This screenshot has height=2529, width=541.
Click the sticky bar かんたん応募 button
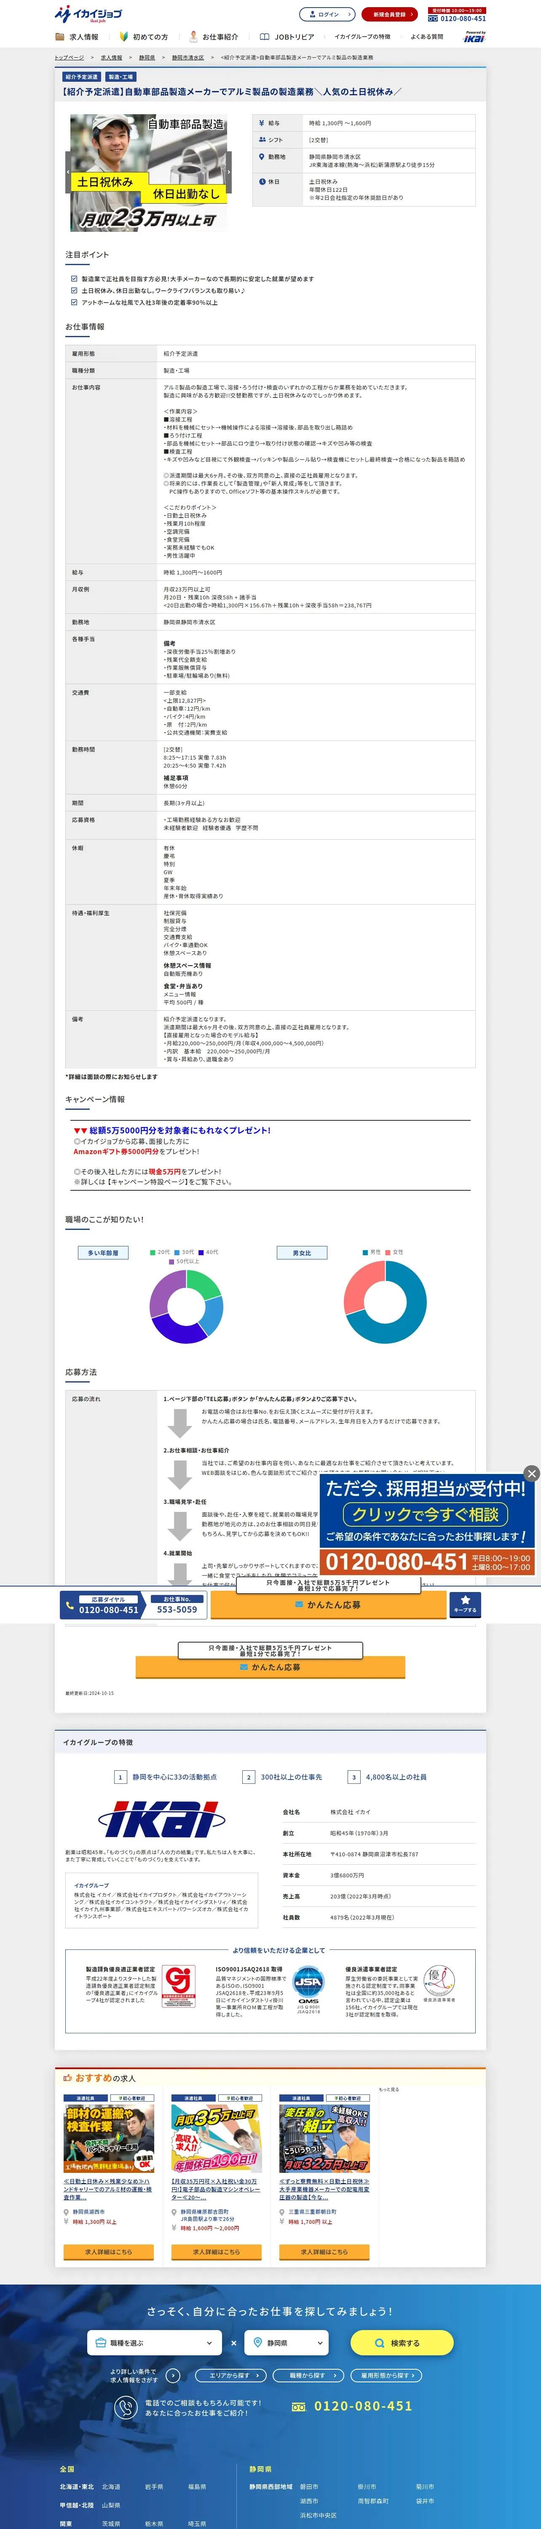tap(328, 1605)
